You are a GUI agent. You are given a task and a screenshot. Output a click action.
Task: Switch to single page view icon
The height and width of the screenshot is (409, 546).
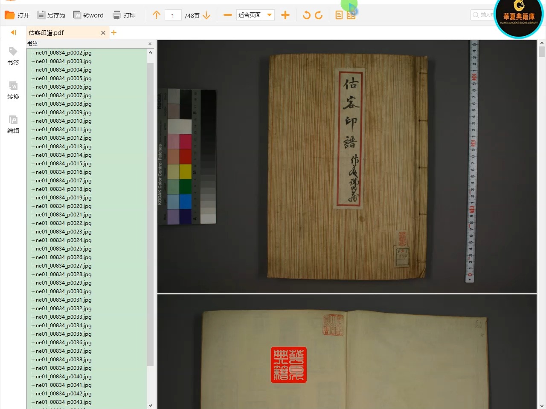click(x=339, y=15)
